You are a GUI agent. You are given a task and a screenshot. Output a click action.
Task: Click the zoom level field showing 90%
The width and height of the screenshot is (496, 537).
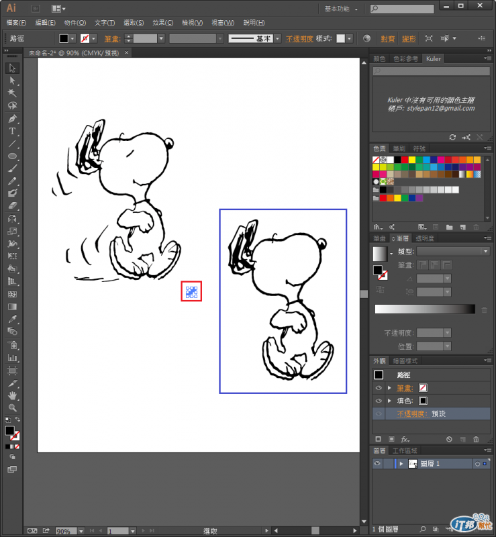pos(66,531)
